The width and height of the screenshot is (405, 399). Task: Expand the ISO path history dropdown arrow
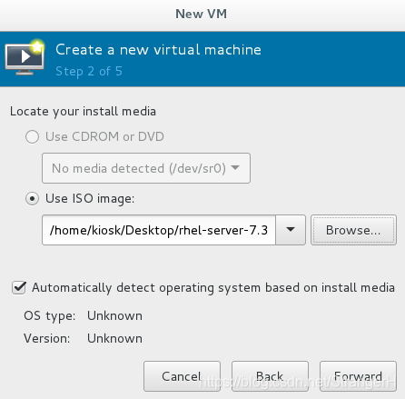(x=291, y=230)
